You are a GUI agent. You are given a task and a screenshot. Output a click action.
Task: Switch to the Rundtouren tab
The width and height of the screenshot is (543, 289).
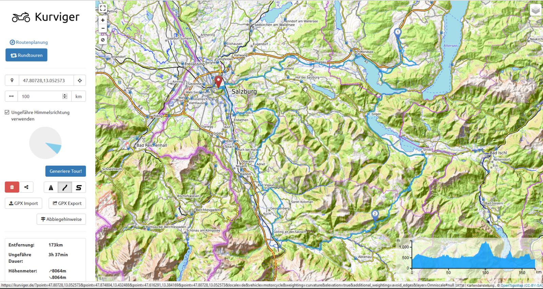point(26,55)
